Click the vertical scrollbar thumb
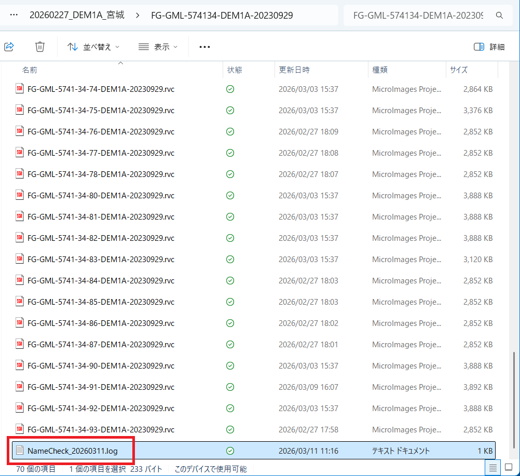This screenshot has height=476, width=520. 514,400
